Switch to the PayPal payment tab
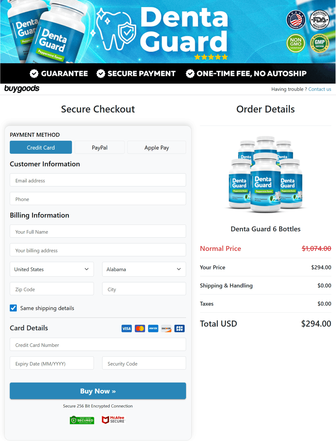 [x=100, y=147]
